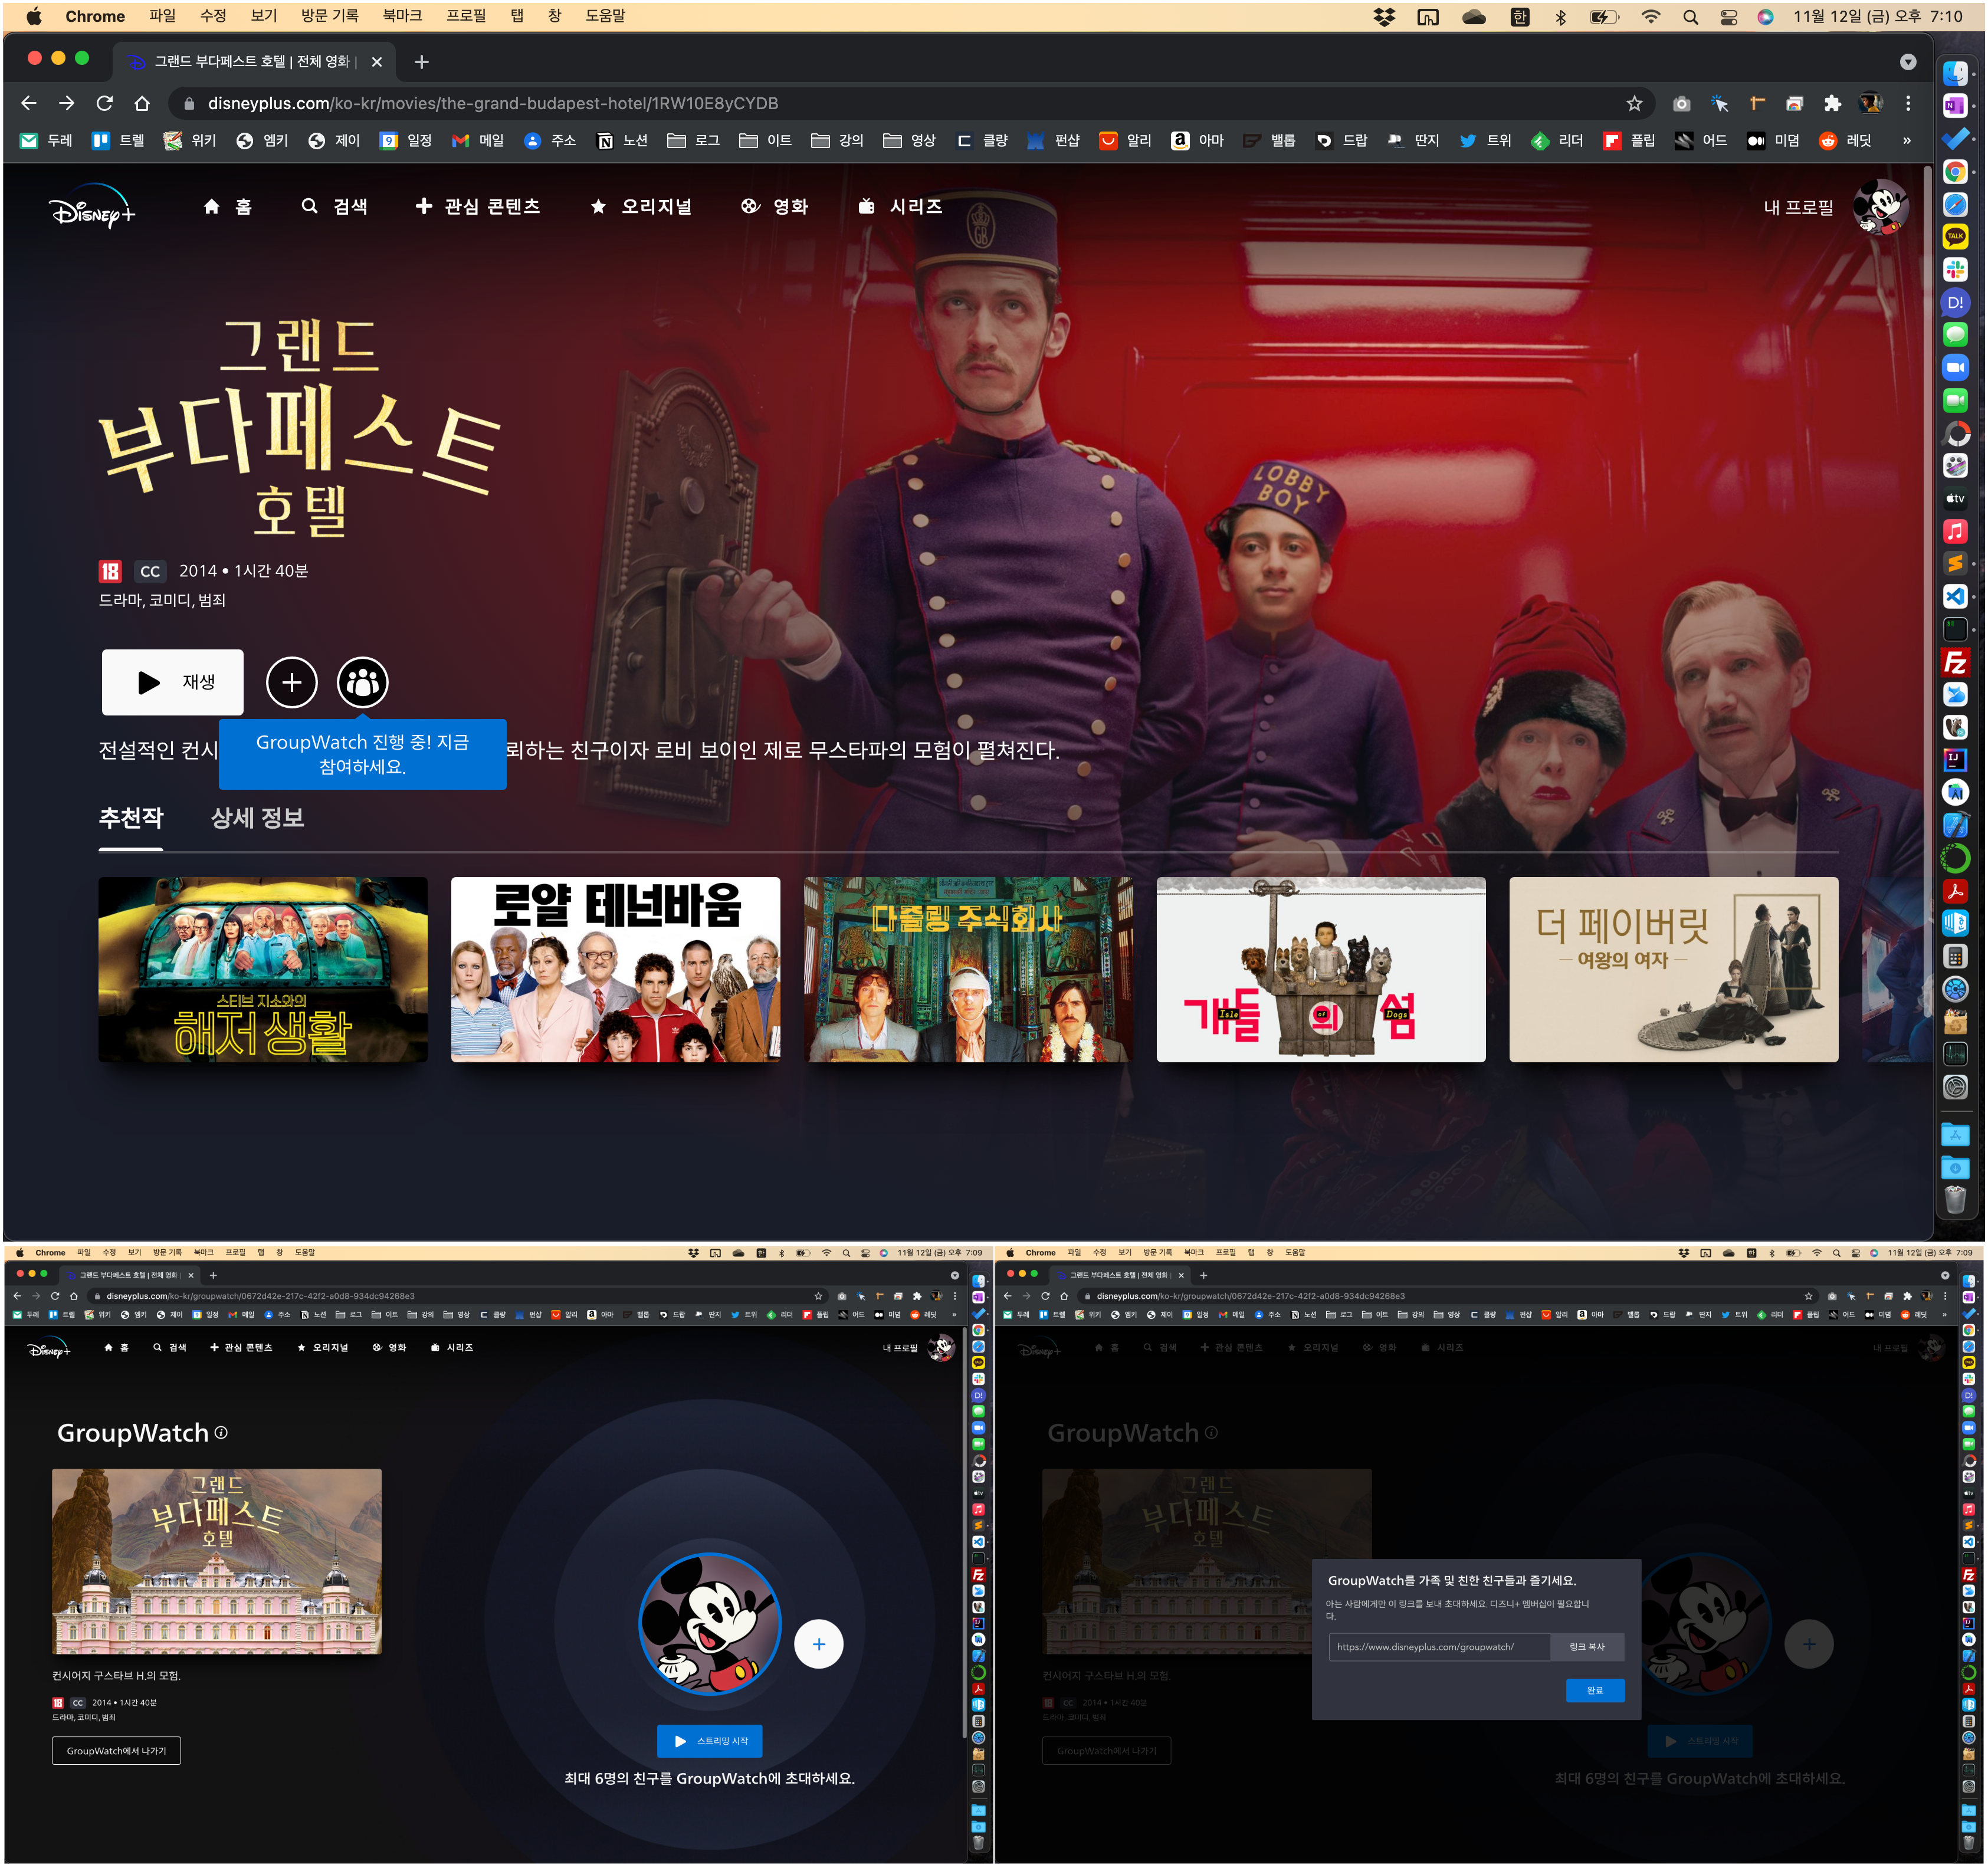
Task: Open the Mickey Mouse profile avatar
Action: [1880, 207]
